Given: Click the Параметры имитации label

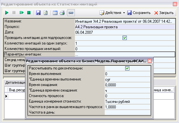Looking at the screenshot, I should 23,54.
